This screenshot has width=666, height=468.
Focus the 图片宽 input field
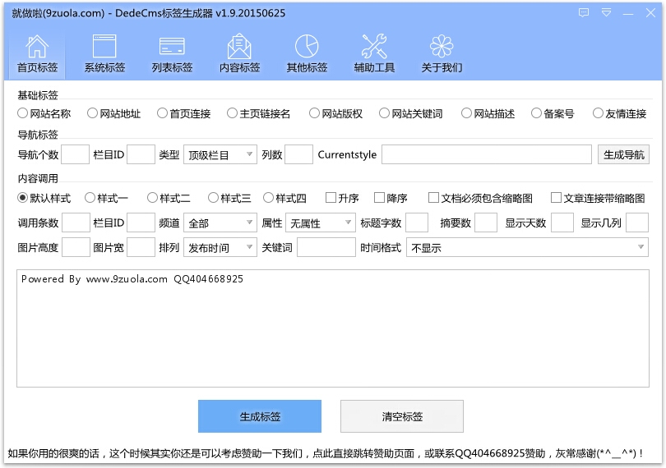[141, 247]
